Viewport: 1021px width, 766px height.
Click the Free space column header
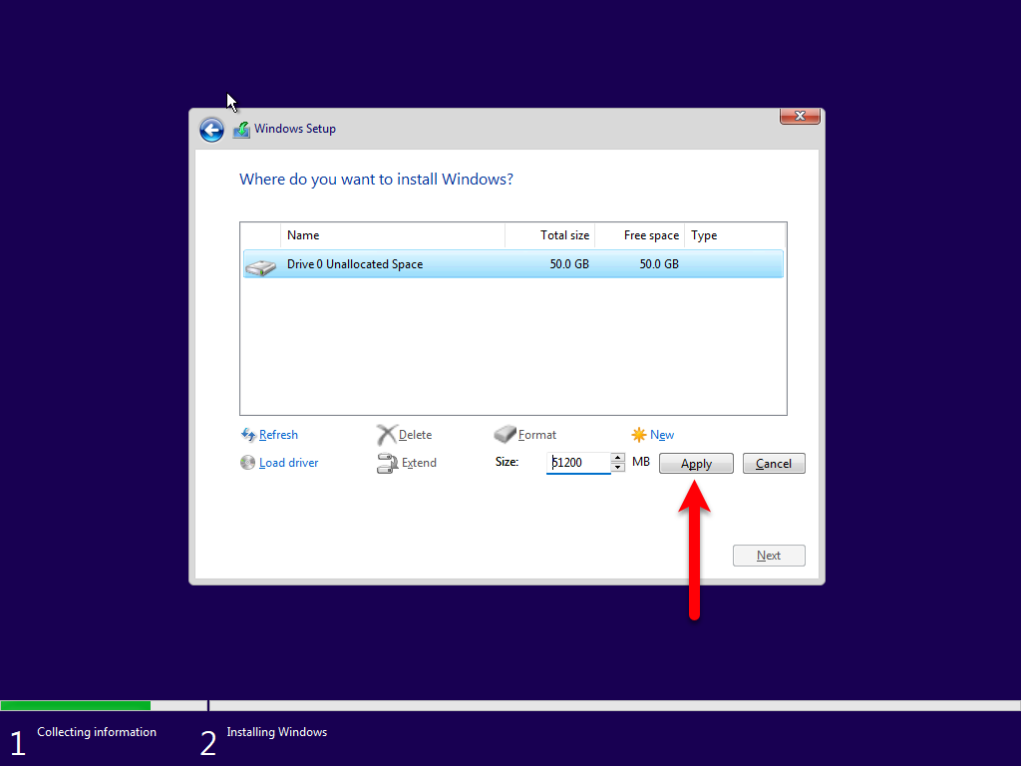tap(640, 235)
